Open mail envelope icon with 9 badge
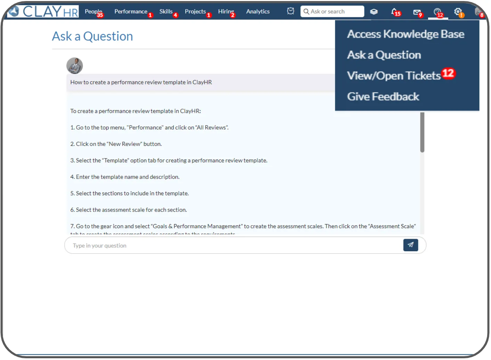491x360 pixels. (418, 13)
